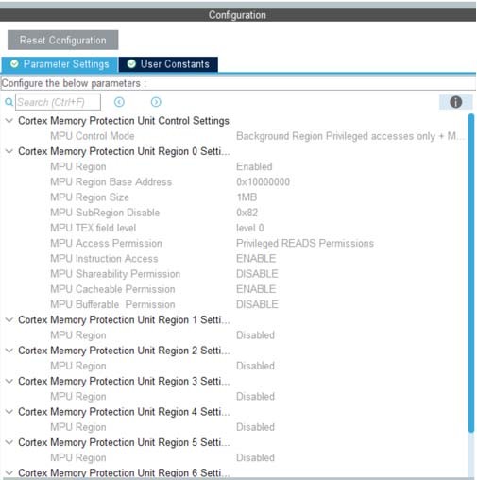Image resolution: width=477 pixels, height=480 pixels.
Task: Change Region 3 MPU Region Disabled value
Action: [x=255, y=396]
